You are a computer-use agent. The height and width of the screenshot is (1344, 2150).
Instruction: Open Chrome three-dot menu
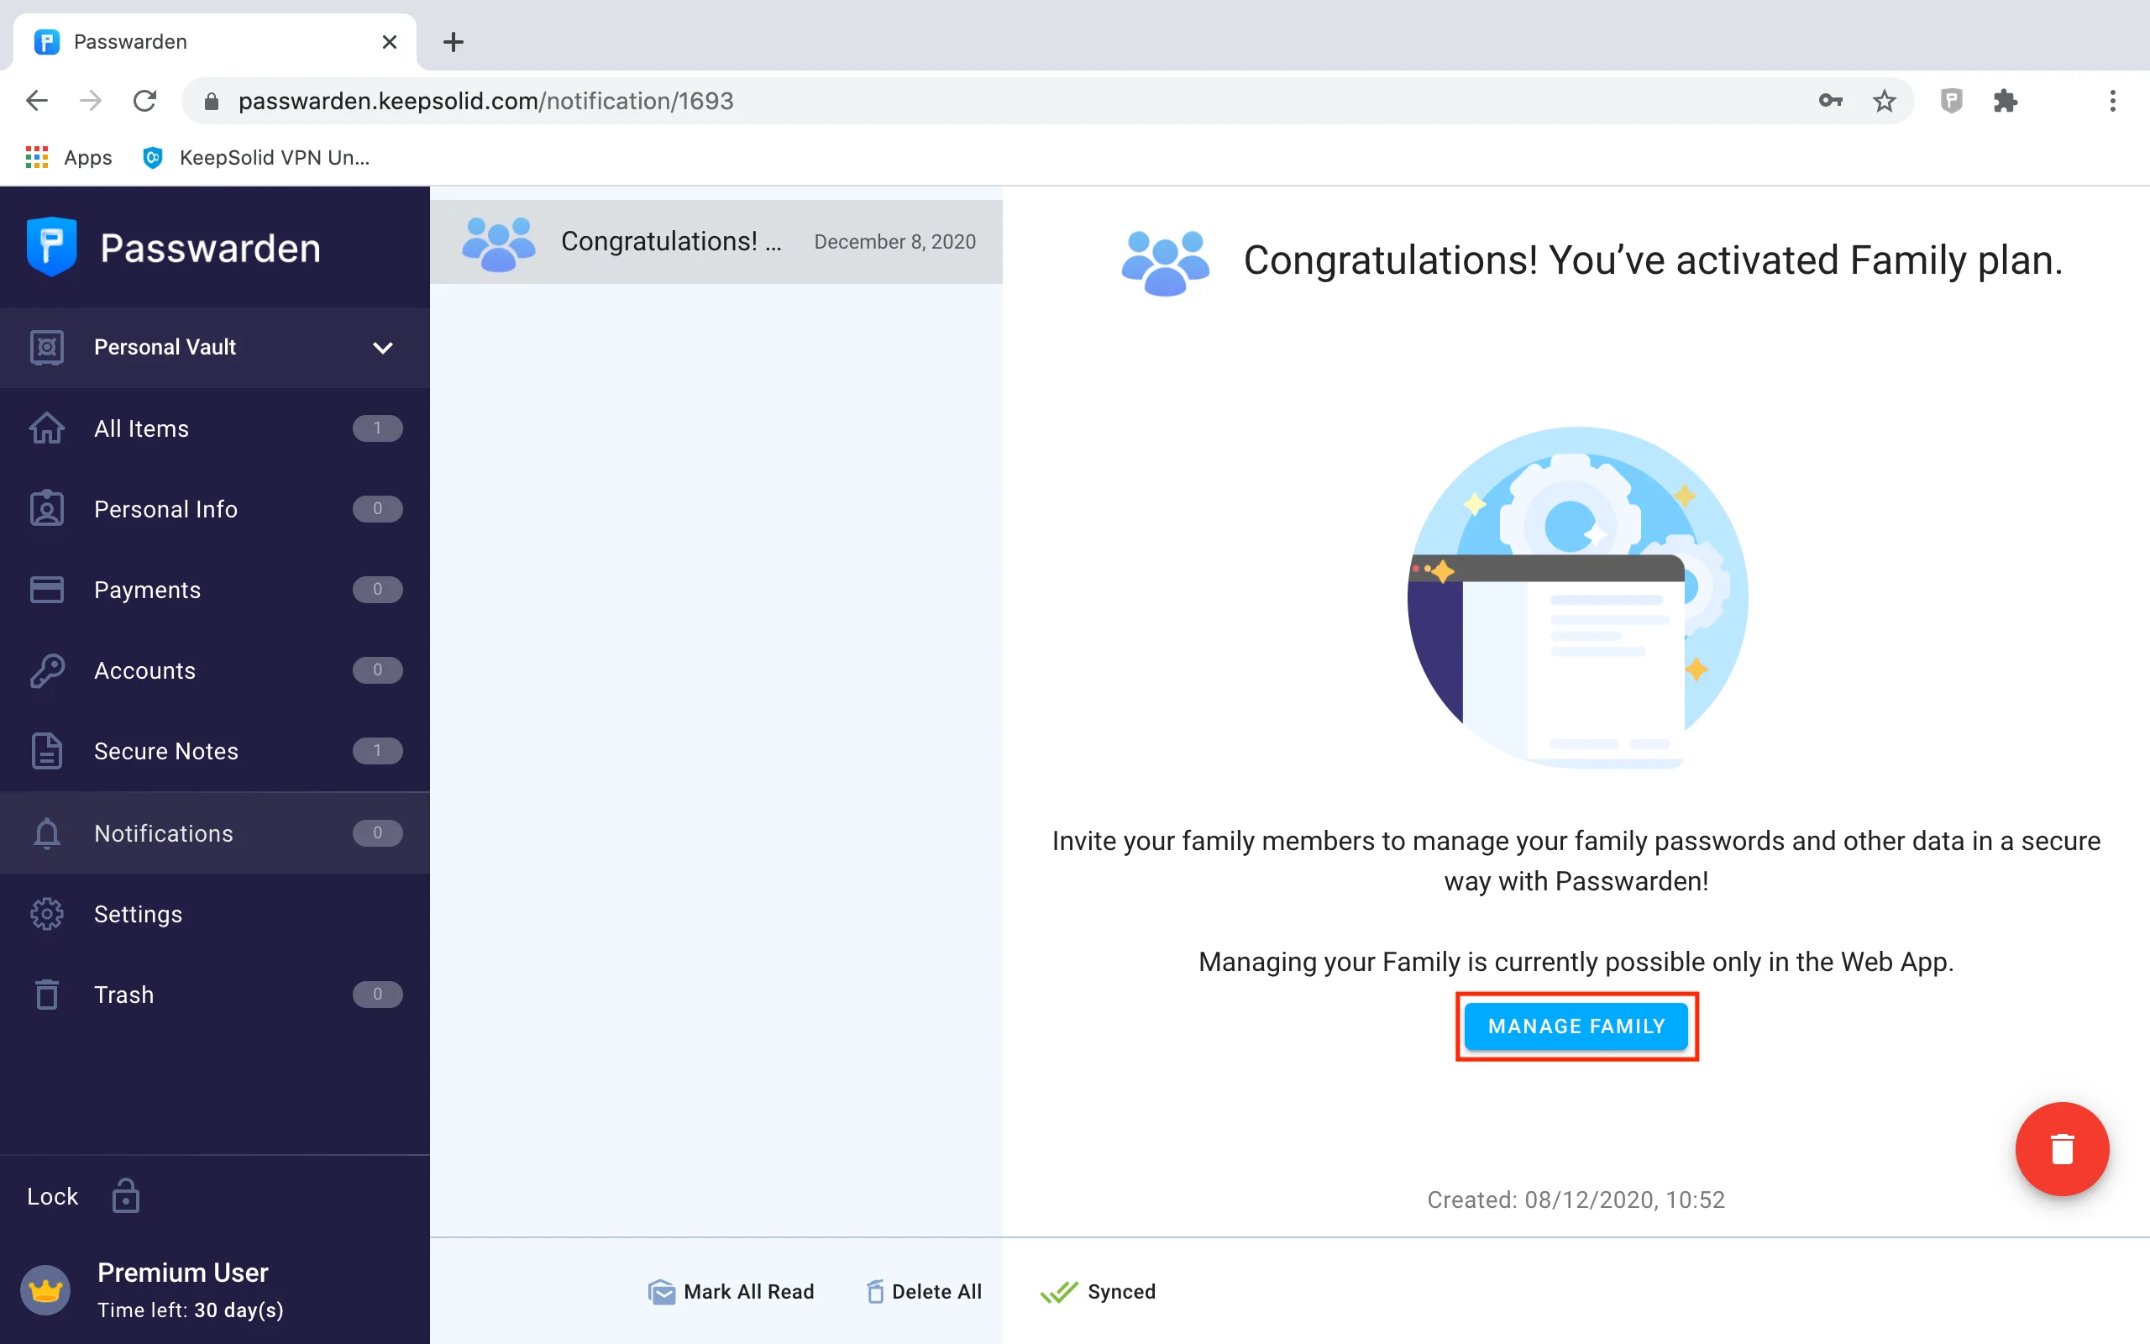pos(2112,101)
